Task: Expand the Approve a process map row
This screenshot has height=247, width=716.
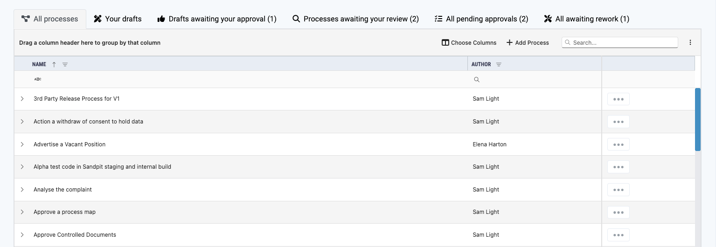Action: (x=22, y=212)
